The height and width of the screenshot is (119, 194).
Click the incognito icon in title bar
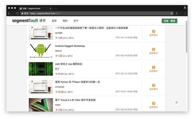pyautogui.click(x=185, y=8)
